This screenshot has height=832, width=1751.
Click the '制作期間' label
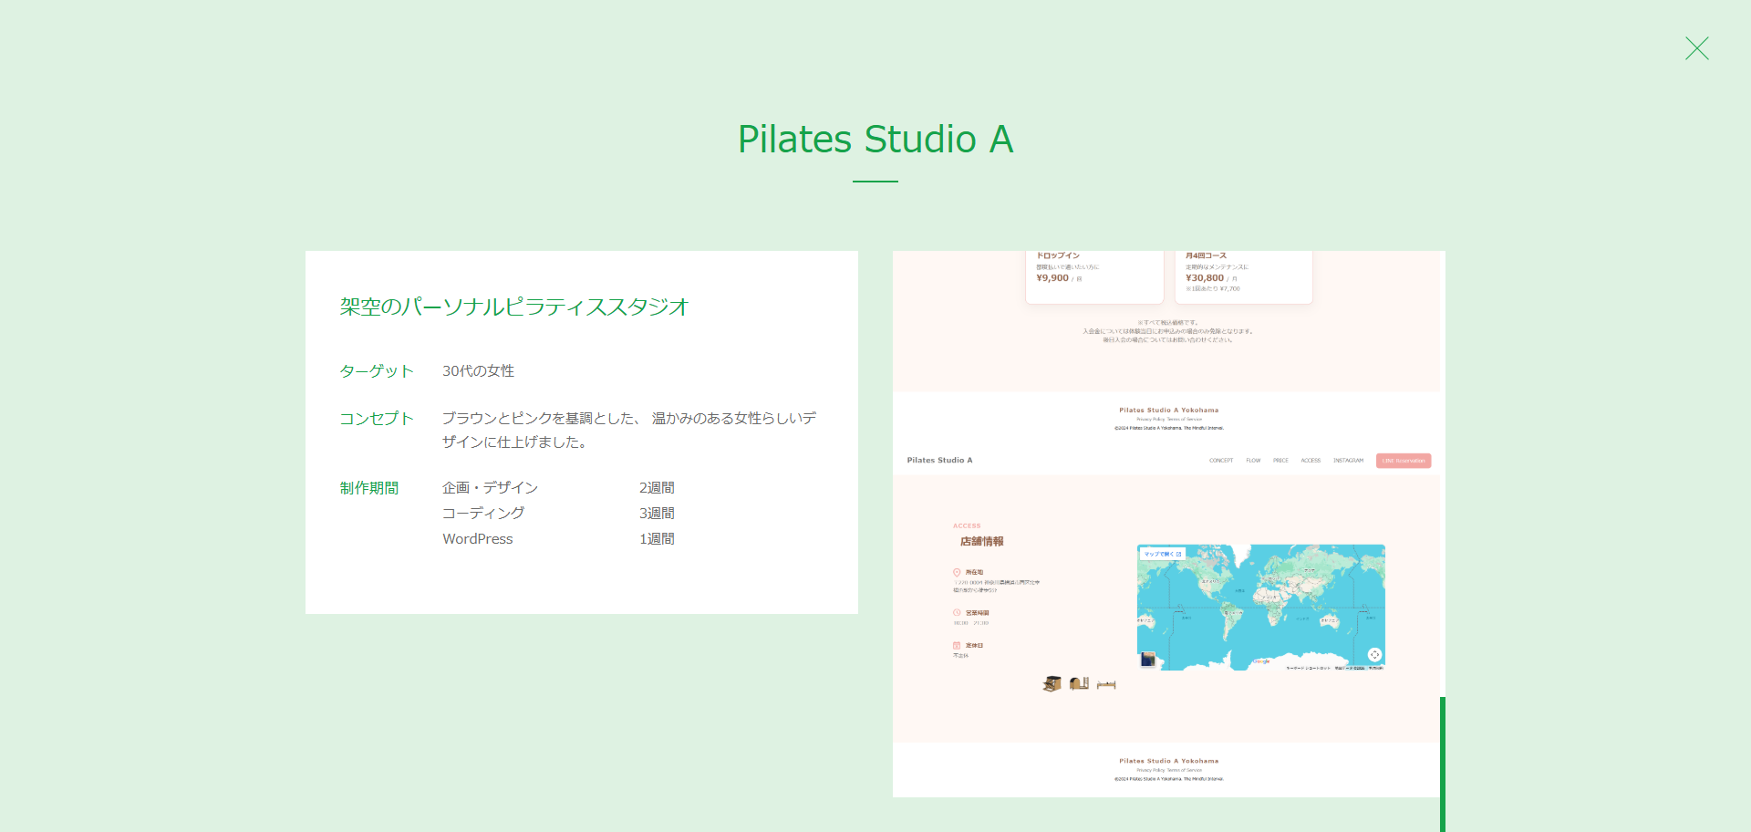tap(369, 488)
